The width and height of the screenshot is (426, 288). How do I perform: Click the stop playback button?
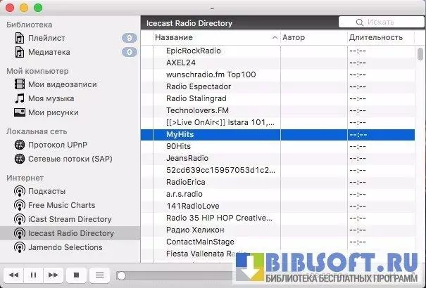point(77,275)
